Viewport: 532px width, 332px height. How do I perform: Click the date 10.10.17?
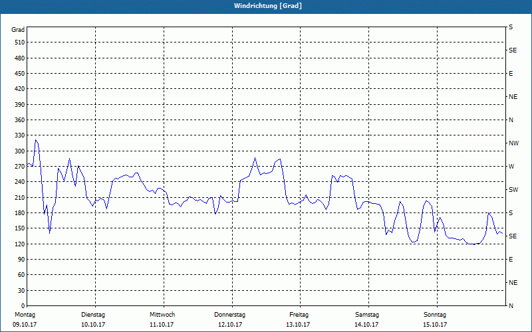93,325
